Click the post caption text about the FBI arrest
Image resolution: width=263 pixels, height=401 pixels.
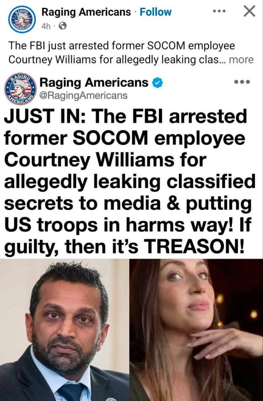[121, 53]
